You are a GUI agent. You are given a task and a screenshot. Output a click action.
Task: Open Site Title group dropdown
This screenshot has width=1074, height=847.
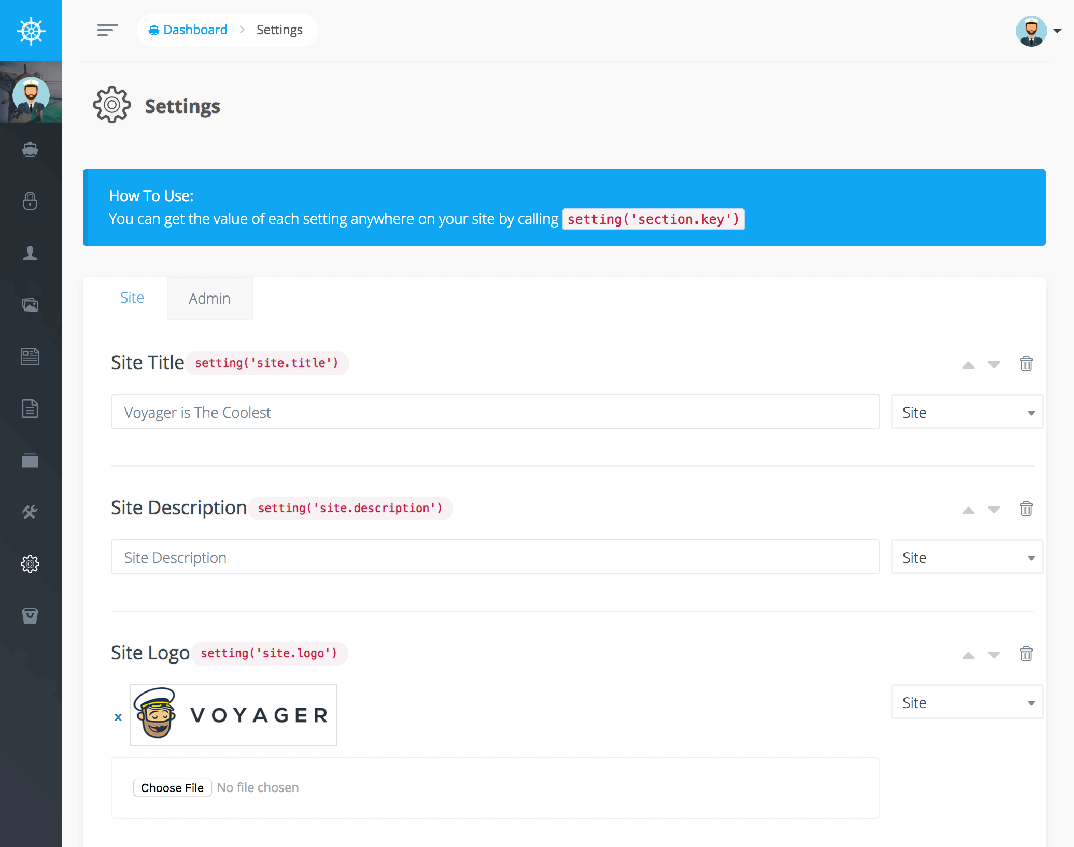click(x=967, y=412)
